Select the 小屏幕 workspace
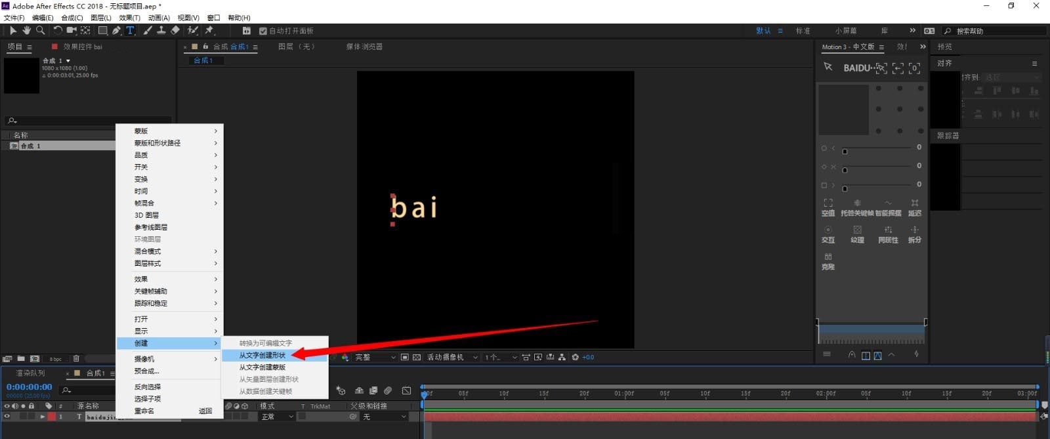The height and width of the screenshot is (439, 1050). click(x=846, y=31)
